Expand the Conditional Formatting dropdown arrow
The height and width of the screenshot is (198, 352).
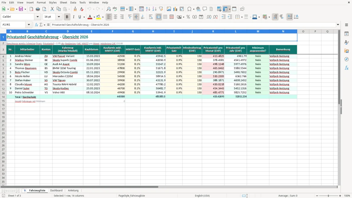(269, 17)
